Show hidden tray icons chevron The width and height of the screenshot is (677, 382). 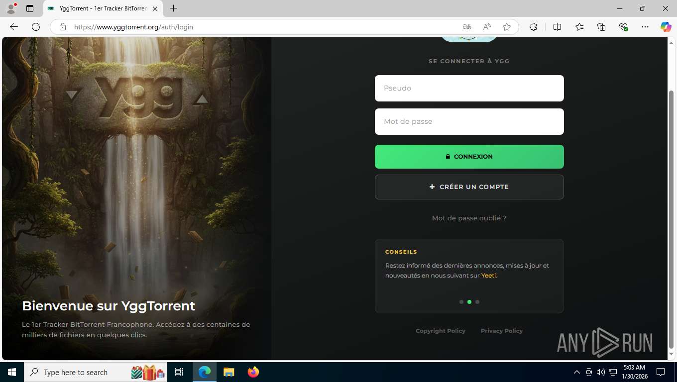(576, 372)
